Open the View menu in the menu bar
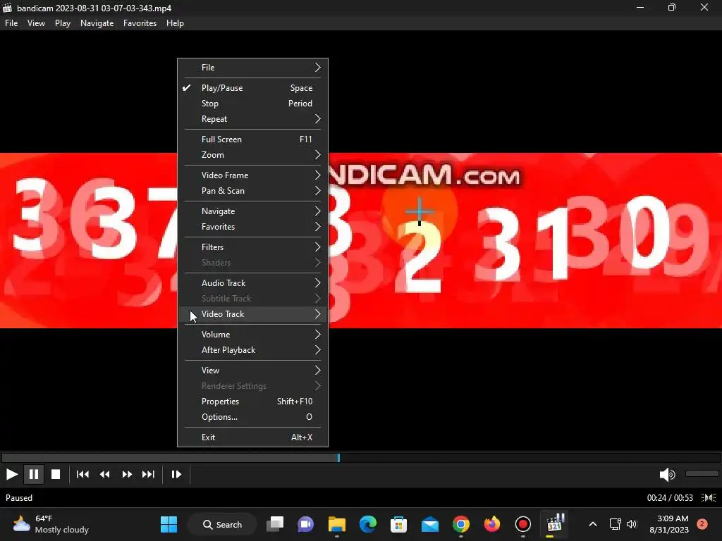Viewport: 722px width, 541px height. coord(36,23)
